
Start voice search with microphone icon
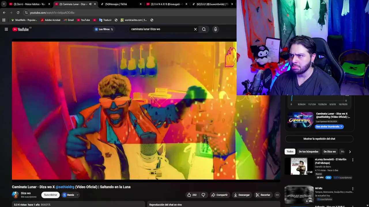click(215, 29)
